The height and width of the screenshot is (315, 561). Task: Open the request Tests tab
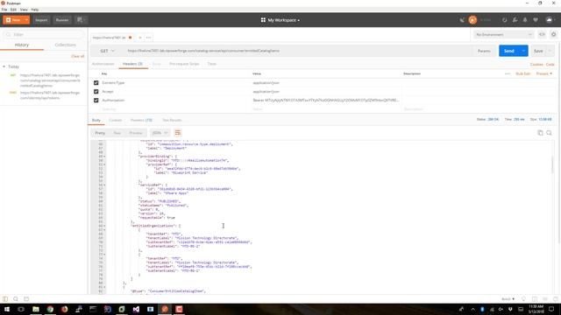coord(212,64)
